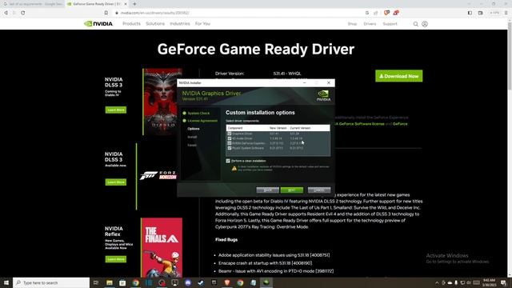
Task: Open File Explorer from taskbar
Action: pos(110,282)
